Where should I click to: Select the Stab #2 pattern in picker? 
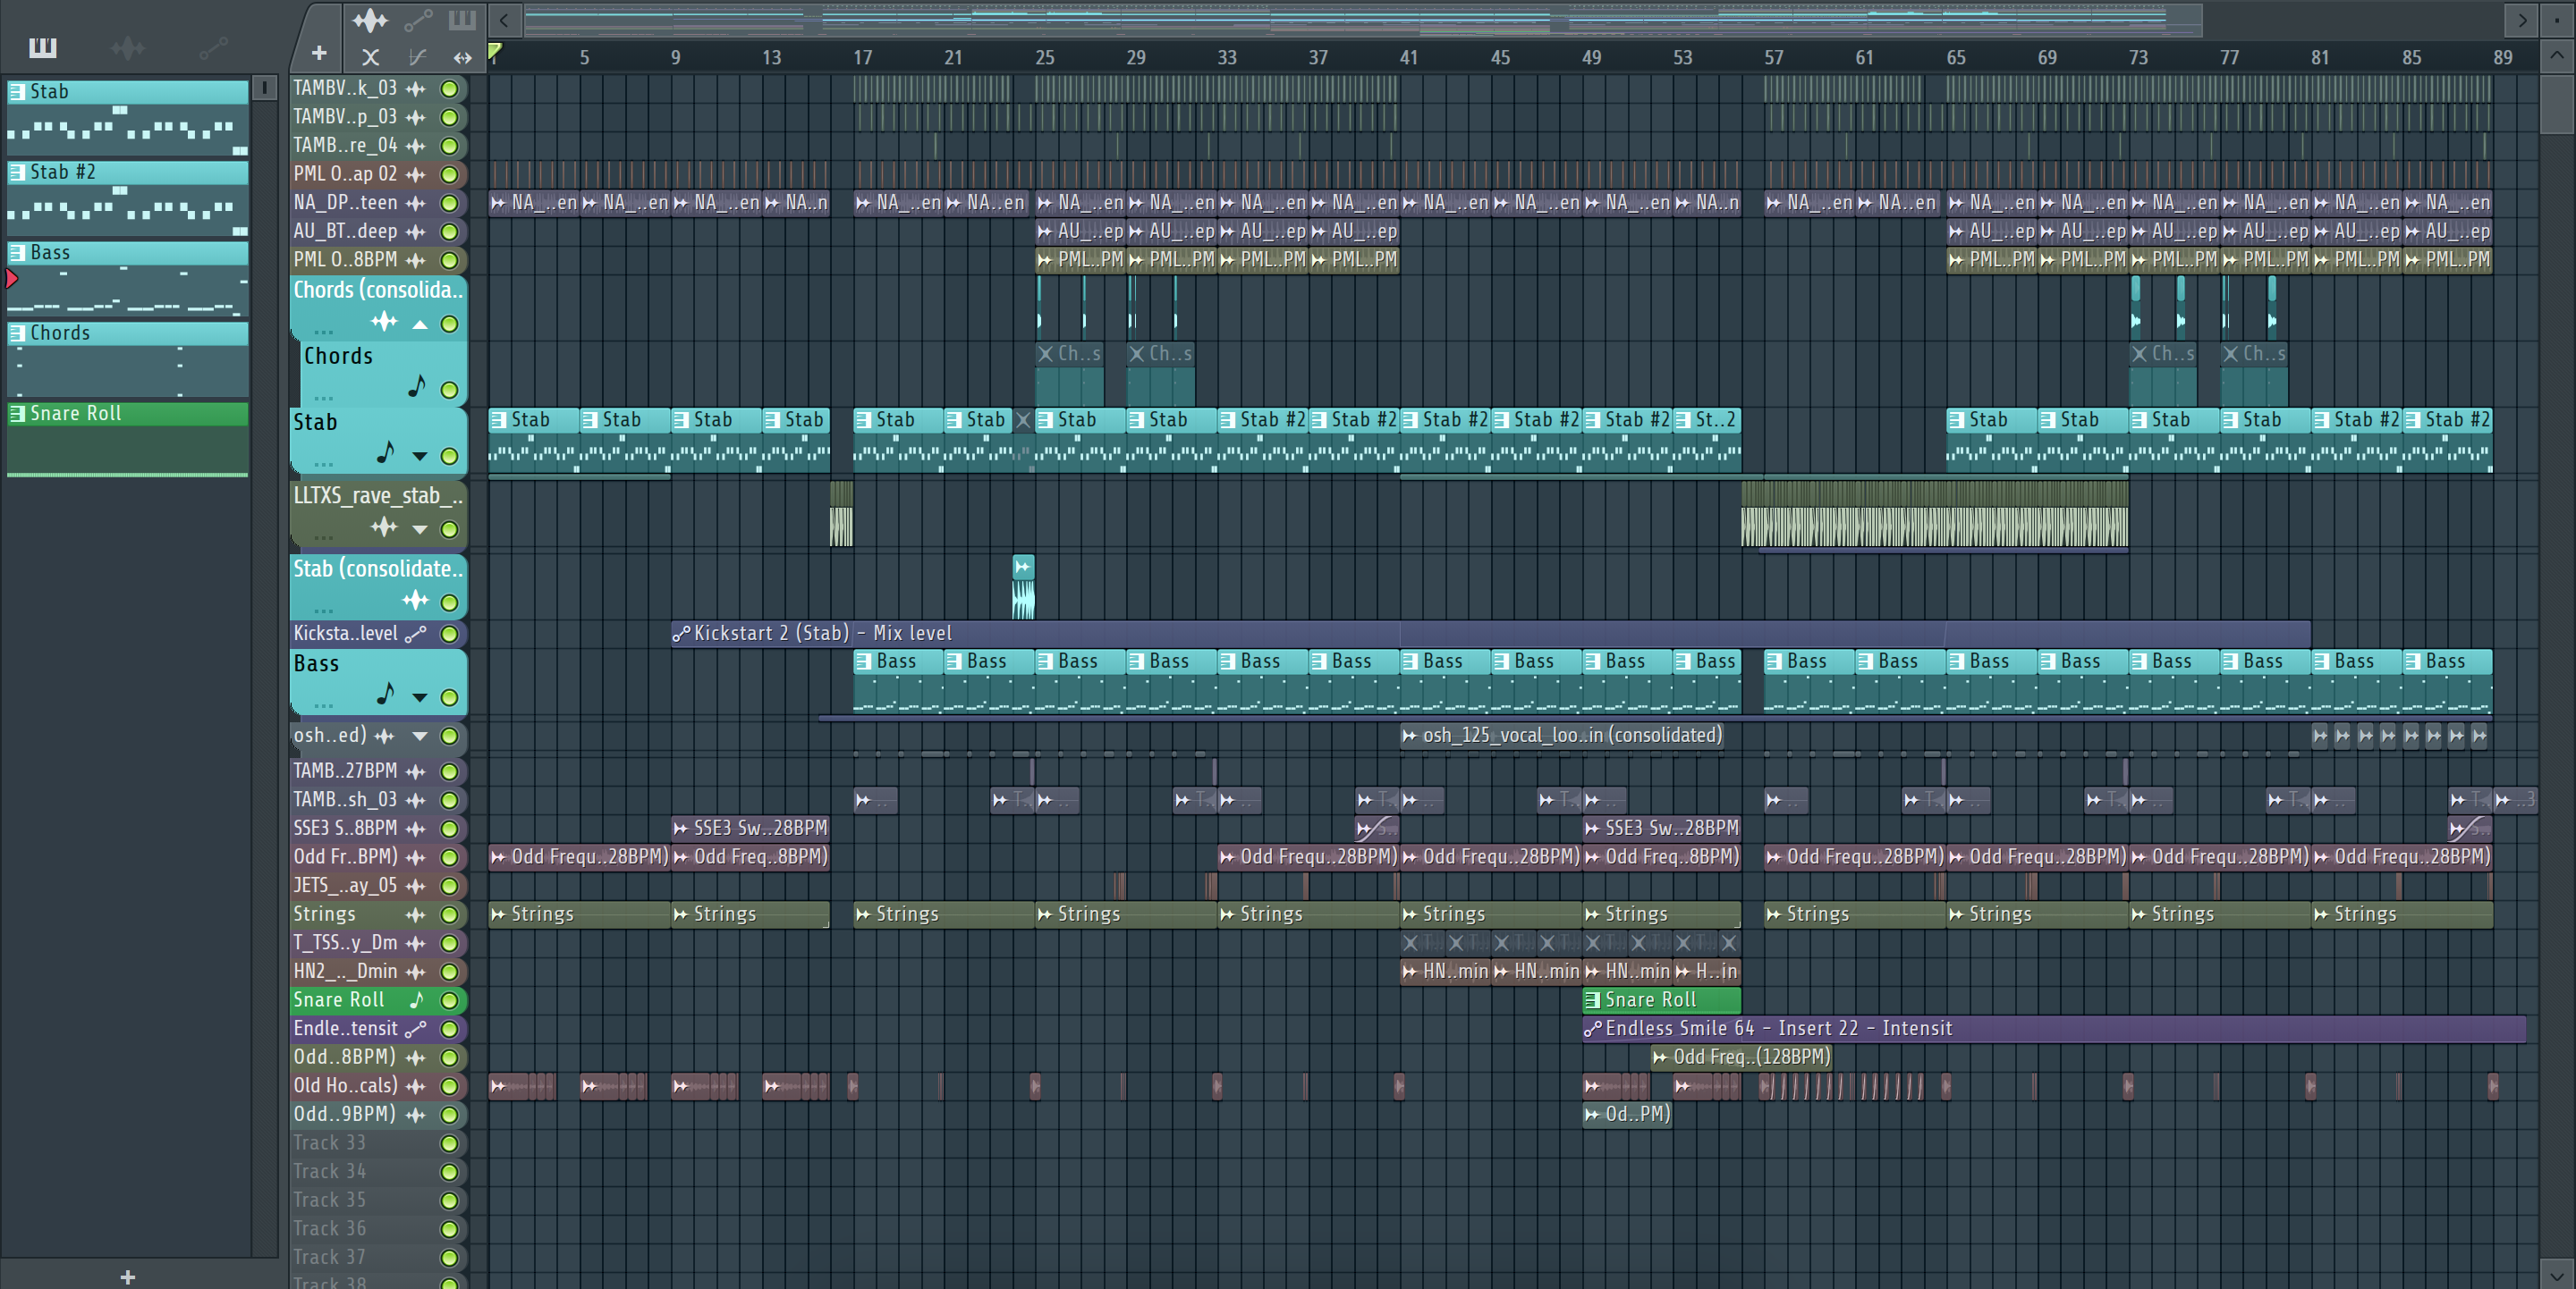[x=128, y=198]
